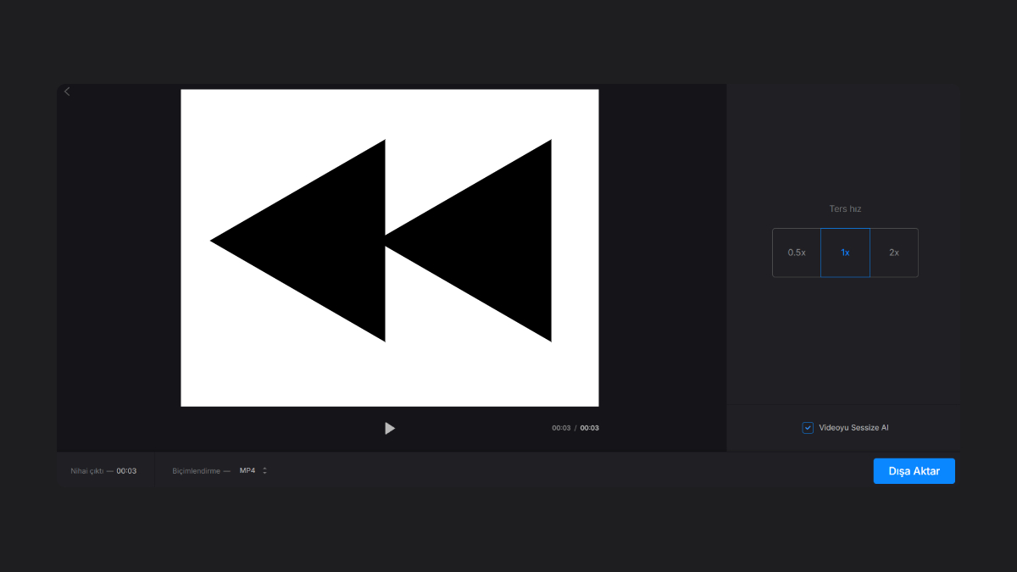Play the reversed video preview

click(389, 429)
